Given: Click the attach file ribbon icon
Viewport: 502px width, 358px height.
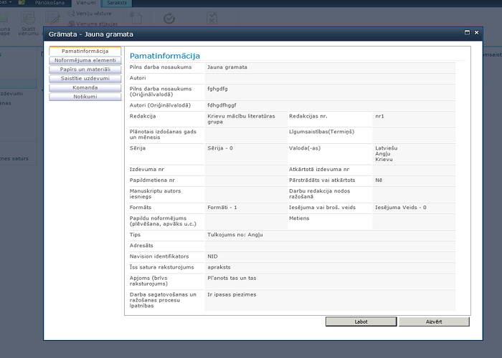Looking at the screenshot, I should (136, 18).
